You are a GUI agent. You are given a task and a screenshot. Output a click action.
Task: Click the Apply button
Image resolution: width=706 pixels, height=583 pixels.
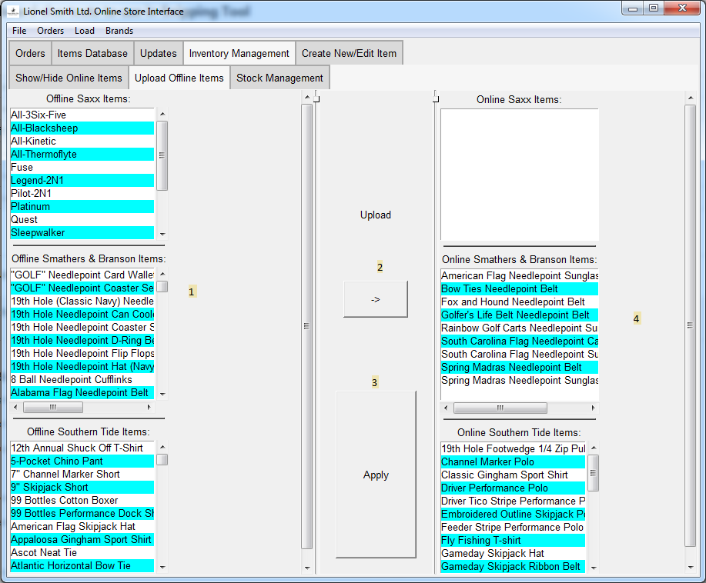click(376, 475)
